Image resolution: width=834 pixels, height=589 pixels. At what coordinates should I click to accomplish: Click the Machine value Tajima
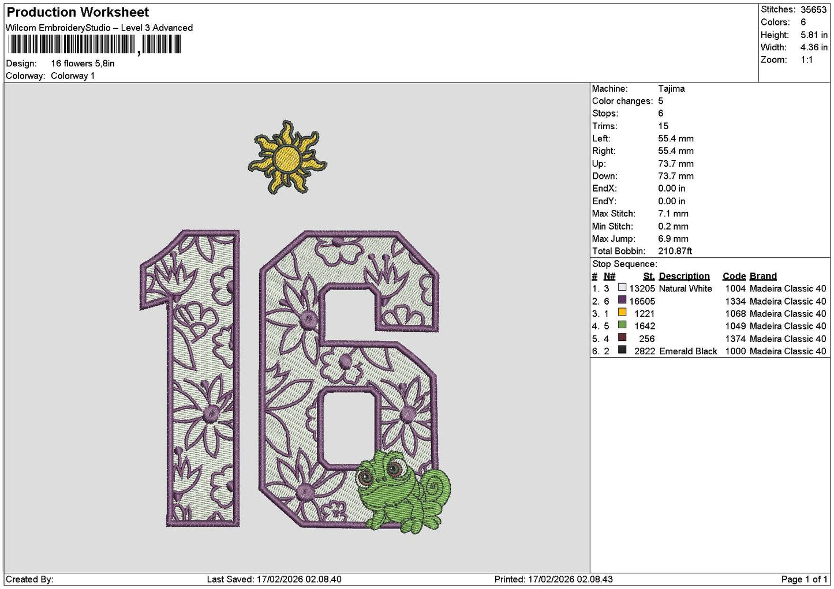point(671,89)
